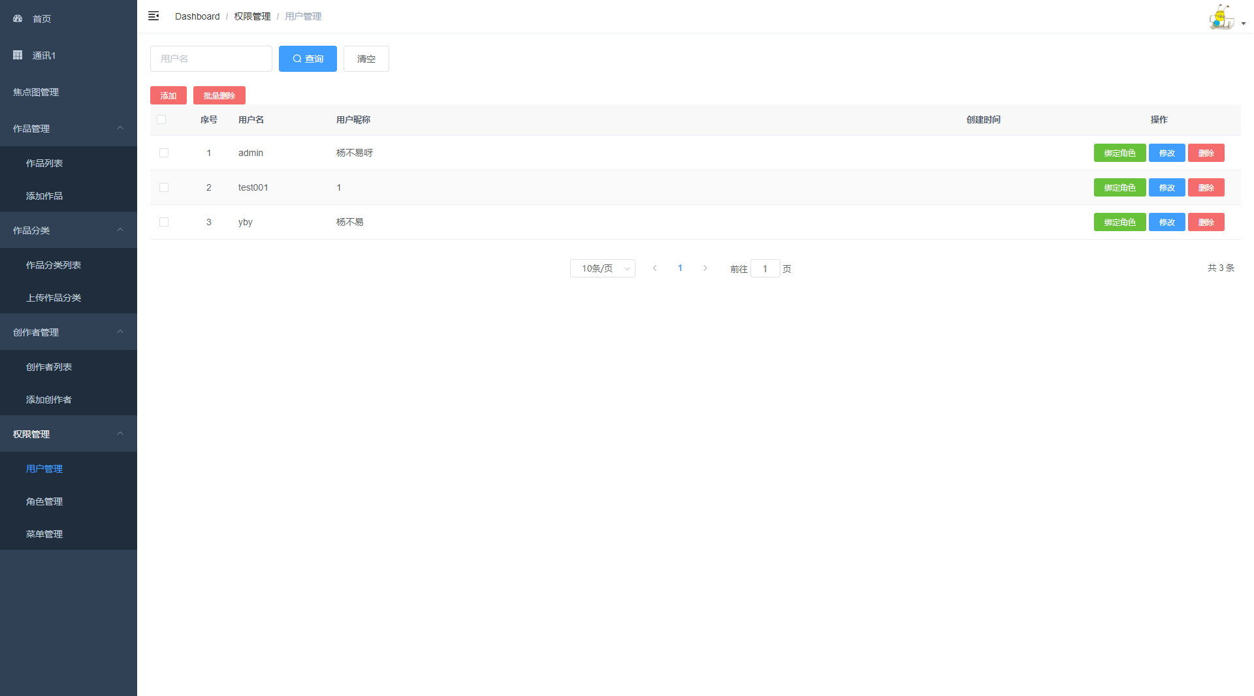Click the test001 username cell
Screen dimensions: 1254x696
(x=253, y=187)
